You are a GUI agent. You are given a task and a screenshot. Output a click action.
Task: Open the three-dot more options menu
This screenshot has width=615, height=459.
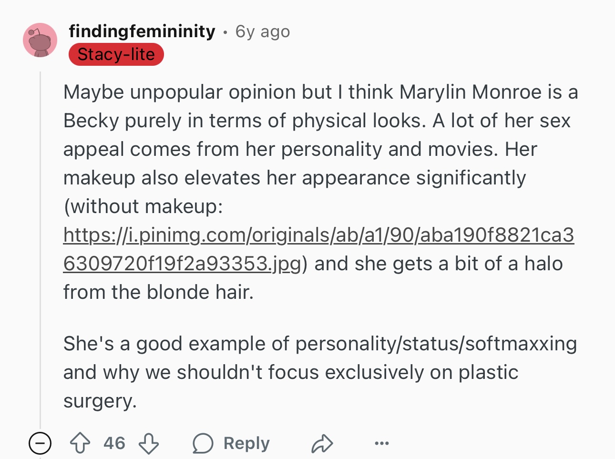click(x=381, y=443)
